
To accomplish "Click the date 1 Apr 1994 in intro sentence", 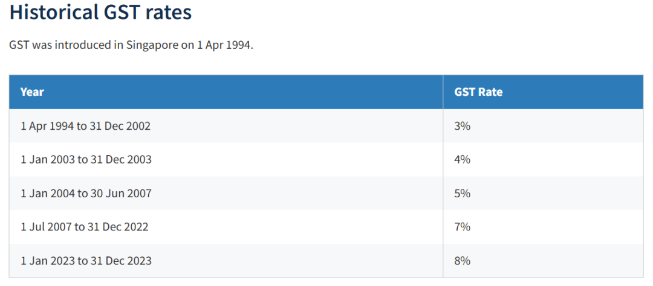I will pyautogui.click(x=224, y=45).
